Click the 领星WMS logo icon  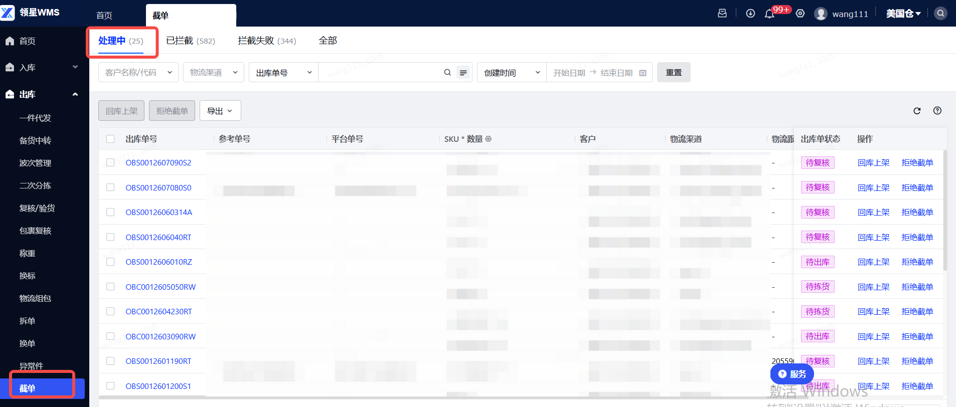point(8,13)
